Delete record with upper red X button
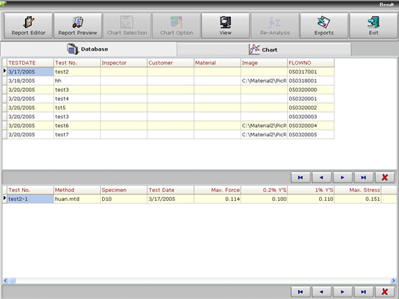 pos(385,177)
